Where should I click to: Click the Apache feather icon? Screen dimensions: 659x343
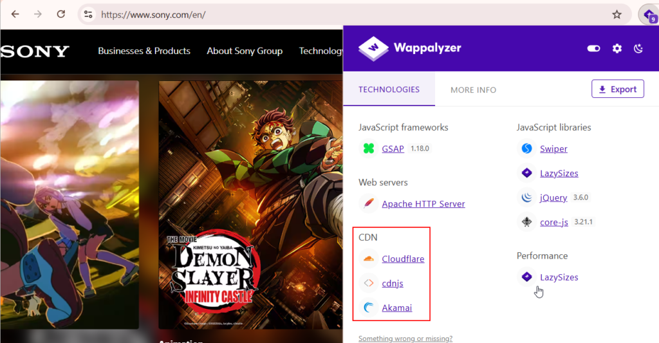click(x=369, y=203)
